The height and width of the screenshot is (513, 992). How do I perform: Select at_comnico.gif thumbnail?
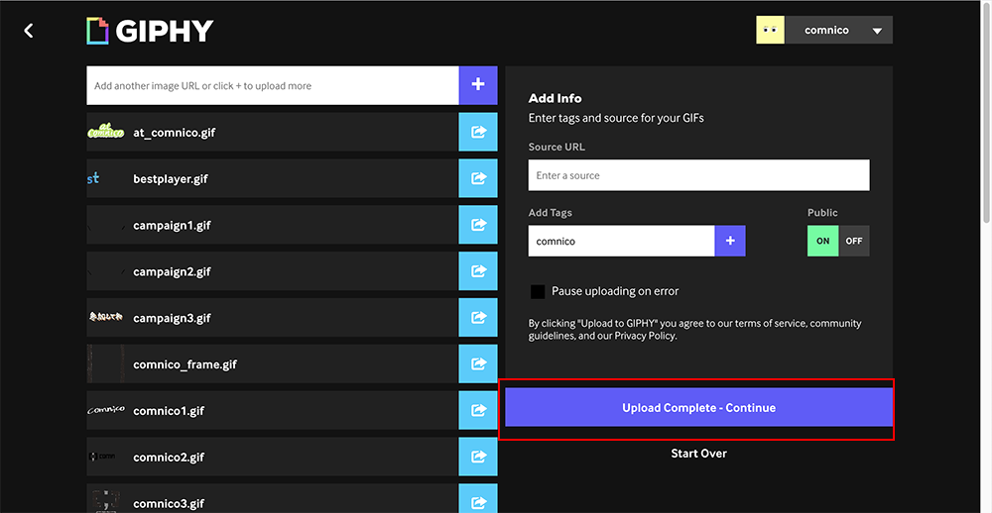click(106, 132)
